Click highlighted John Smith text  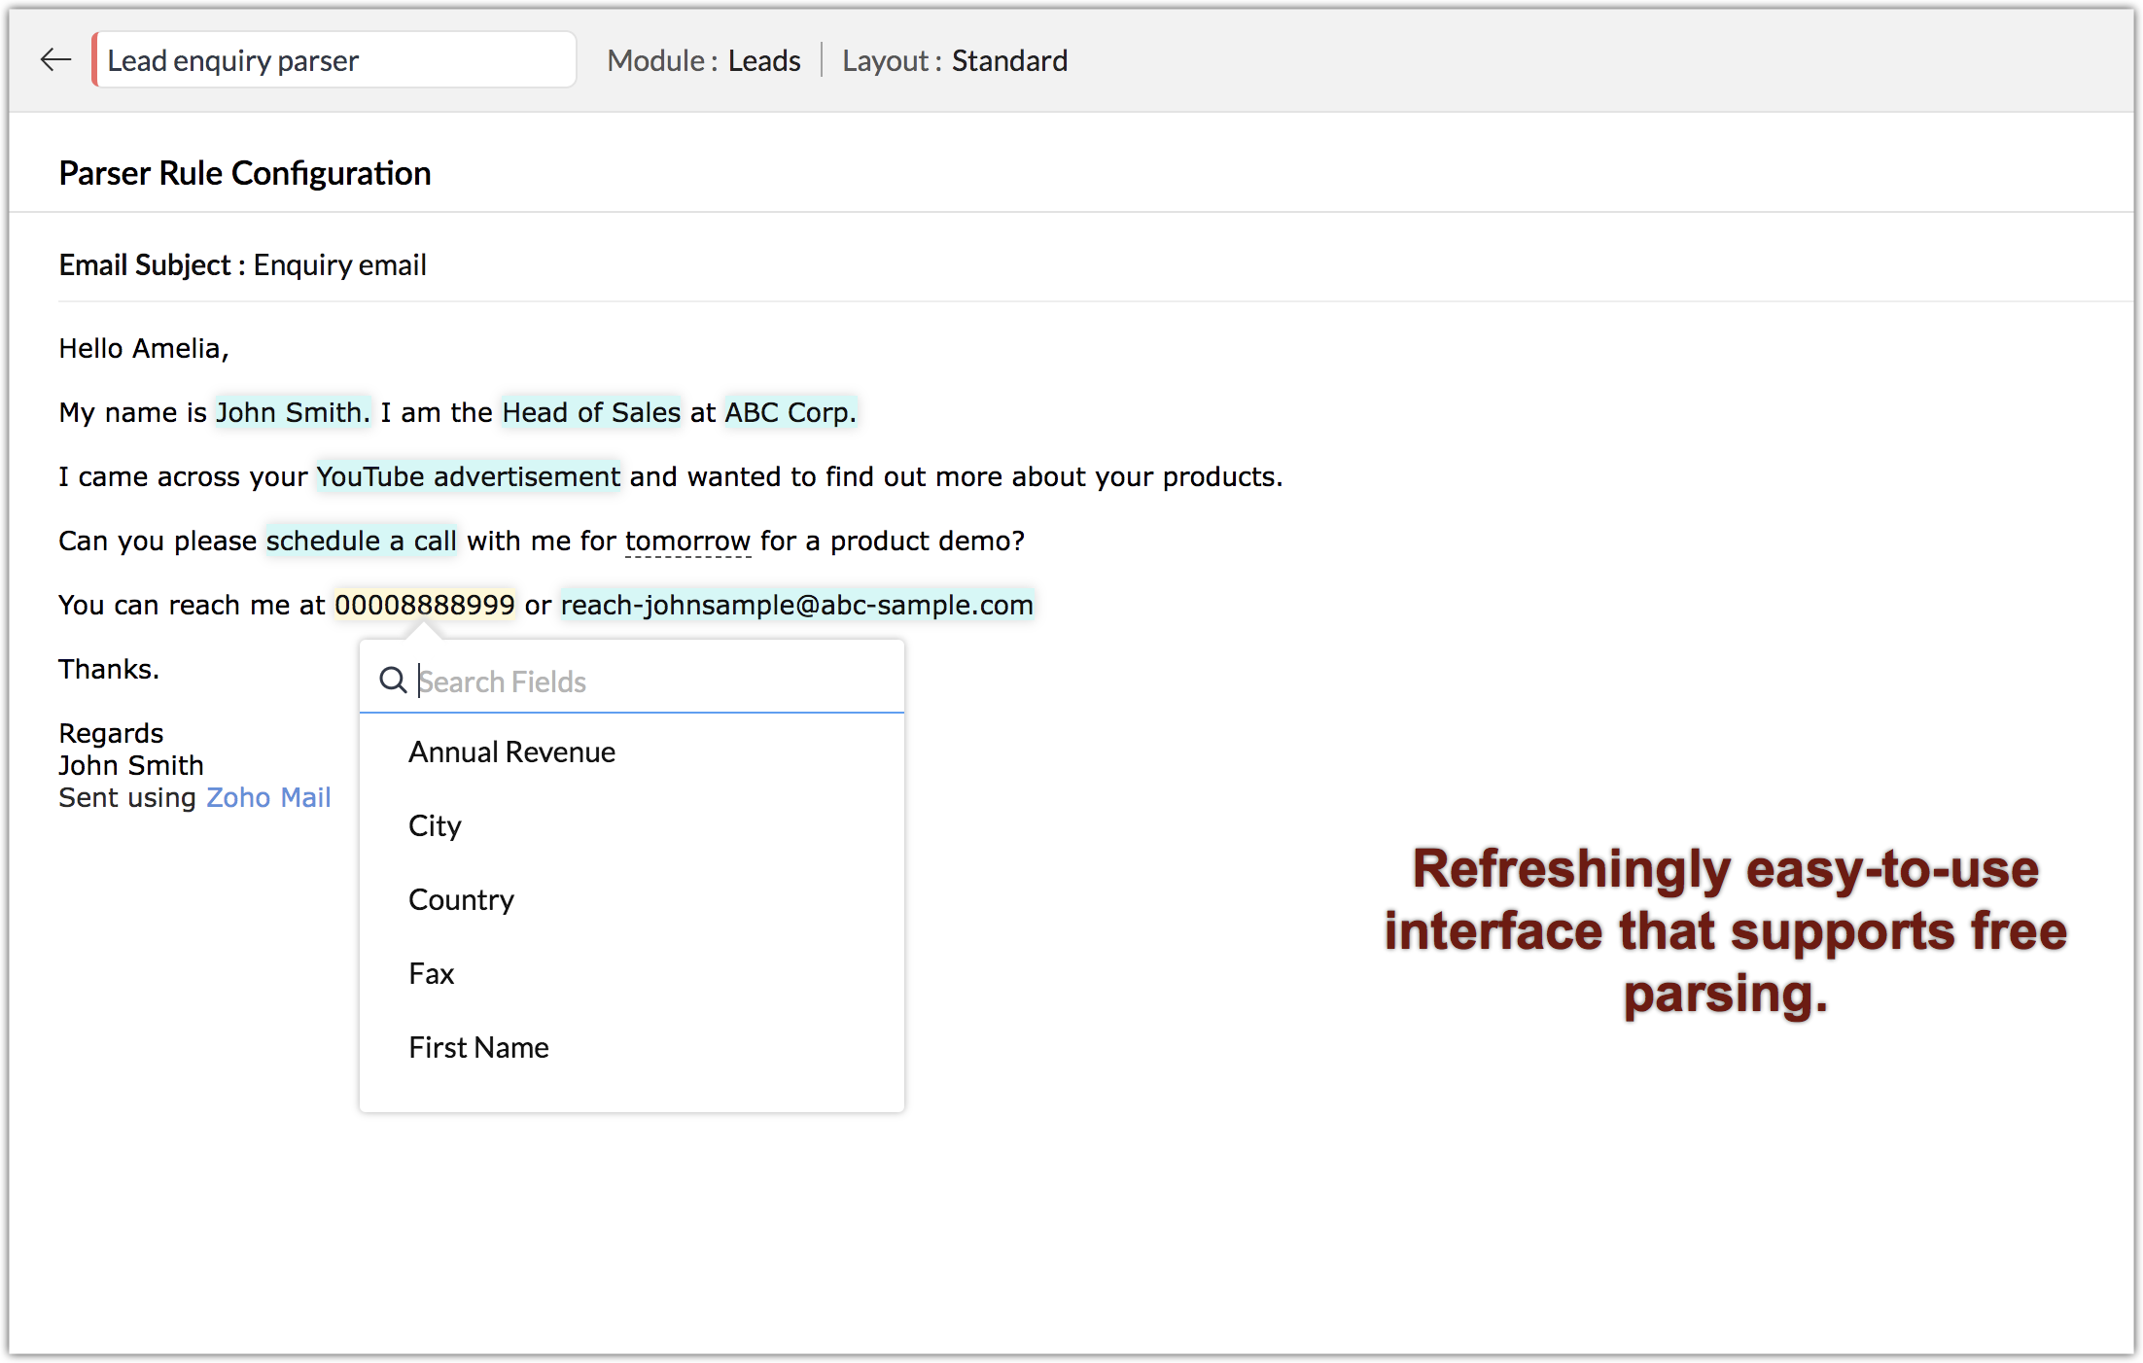pyautogui.click(x=292, y=413)
